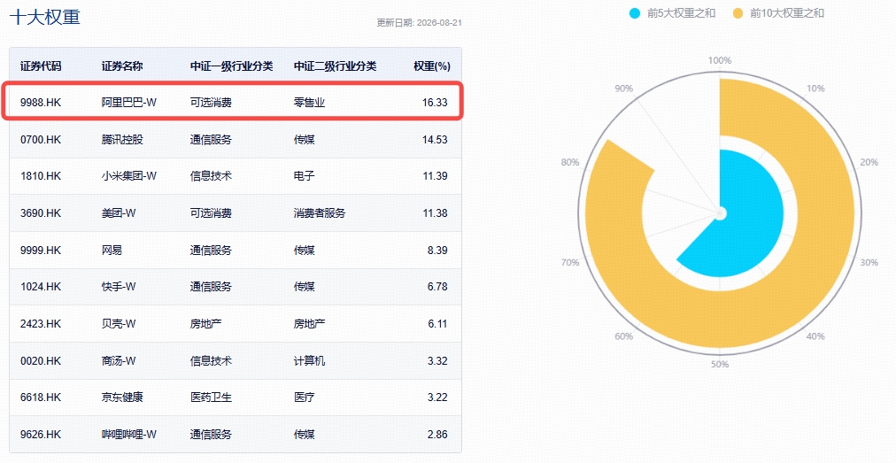Viewport: 896px width, 463px height.
Task: Click the 100% chart axis label
Action: (720, 60)
